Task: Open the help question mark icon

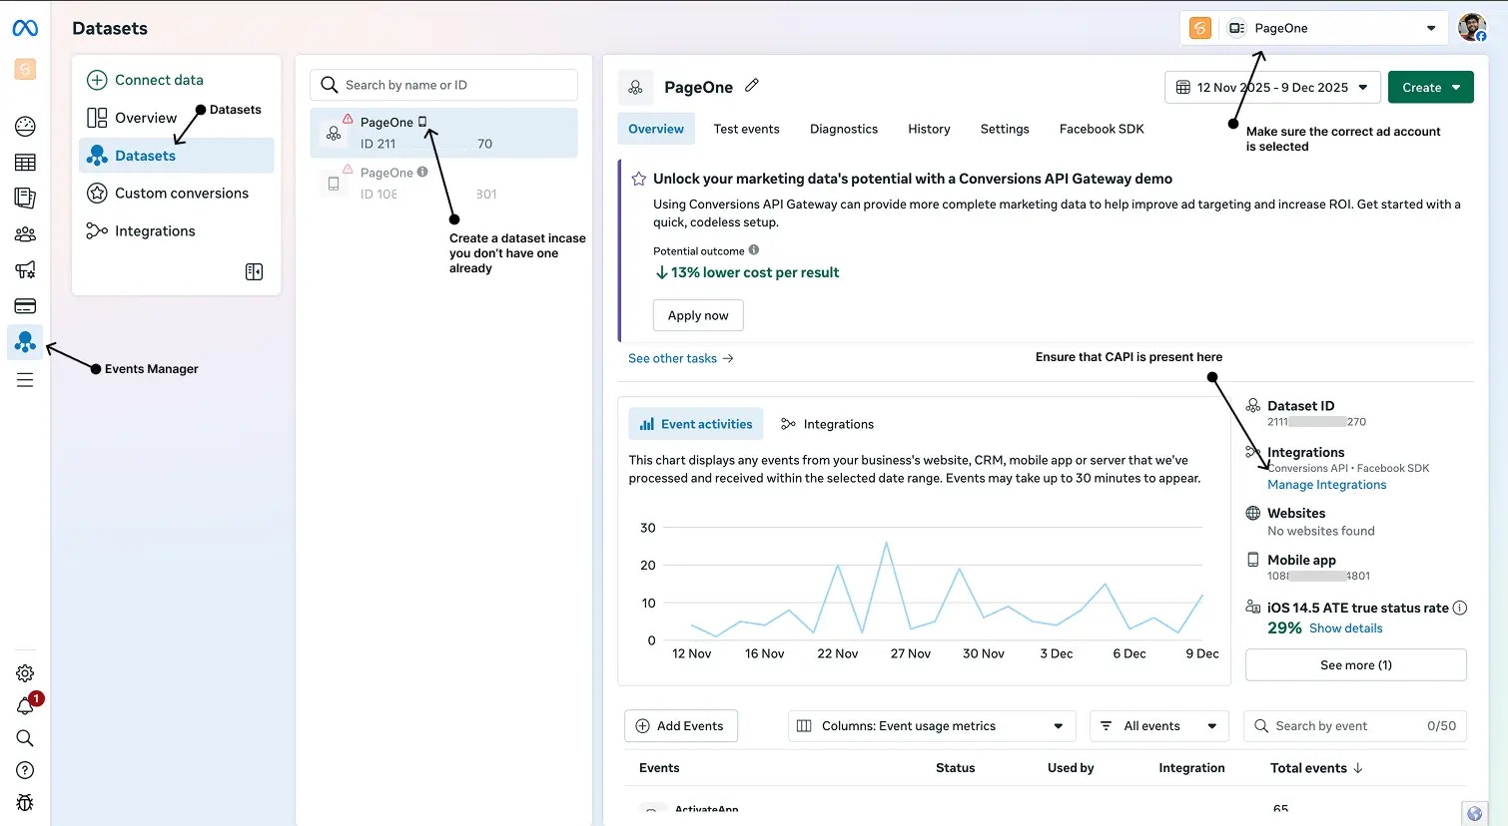Action: pyautogui.click(x=25, y=770)
